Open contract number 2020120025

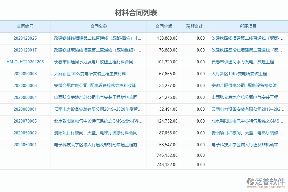click(x=26, y=38)
